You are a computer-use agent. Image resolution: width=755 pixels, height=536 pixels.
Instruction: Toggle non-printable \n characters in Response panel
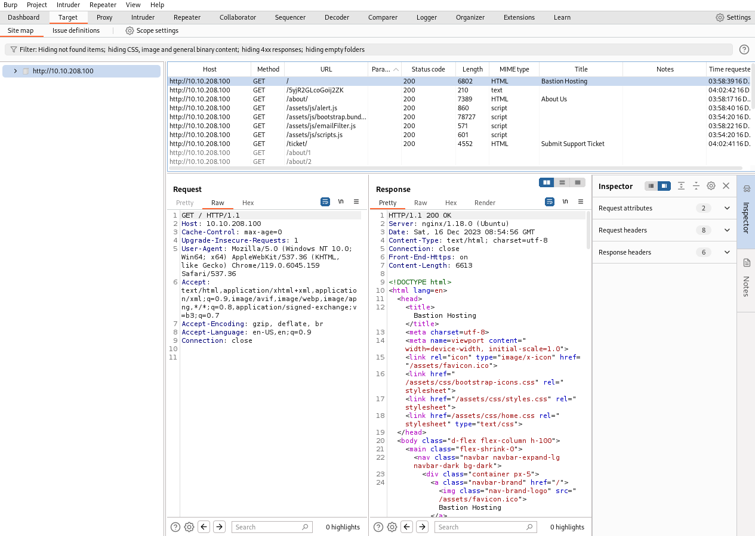[x=565, y=202]
